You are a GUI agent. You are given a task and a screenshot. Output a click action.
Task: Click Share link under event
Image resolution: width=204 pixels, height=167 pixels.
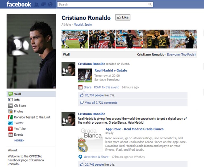(x=88, y=87)
